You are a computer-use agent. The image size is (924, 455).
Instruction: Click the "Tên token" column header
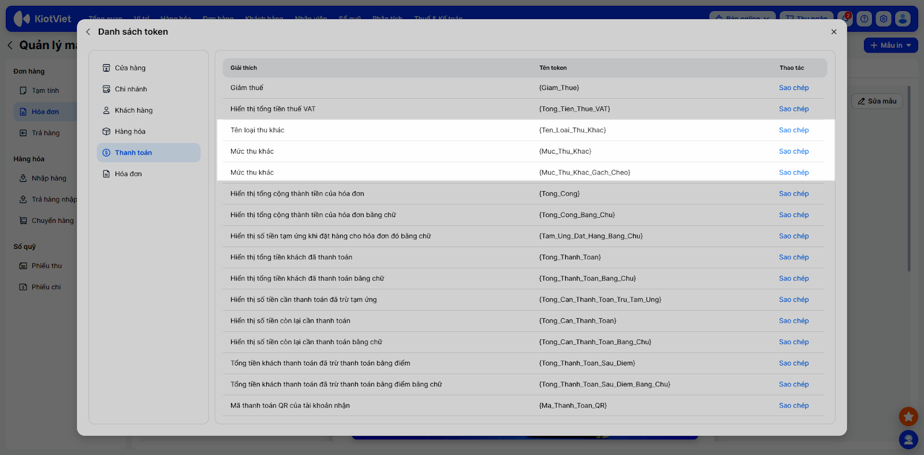[x=553, y=68]
